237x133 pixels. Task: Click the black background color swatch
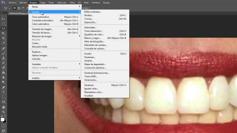coord(5,122)
